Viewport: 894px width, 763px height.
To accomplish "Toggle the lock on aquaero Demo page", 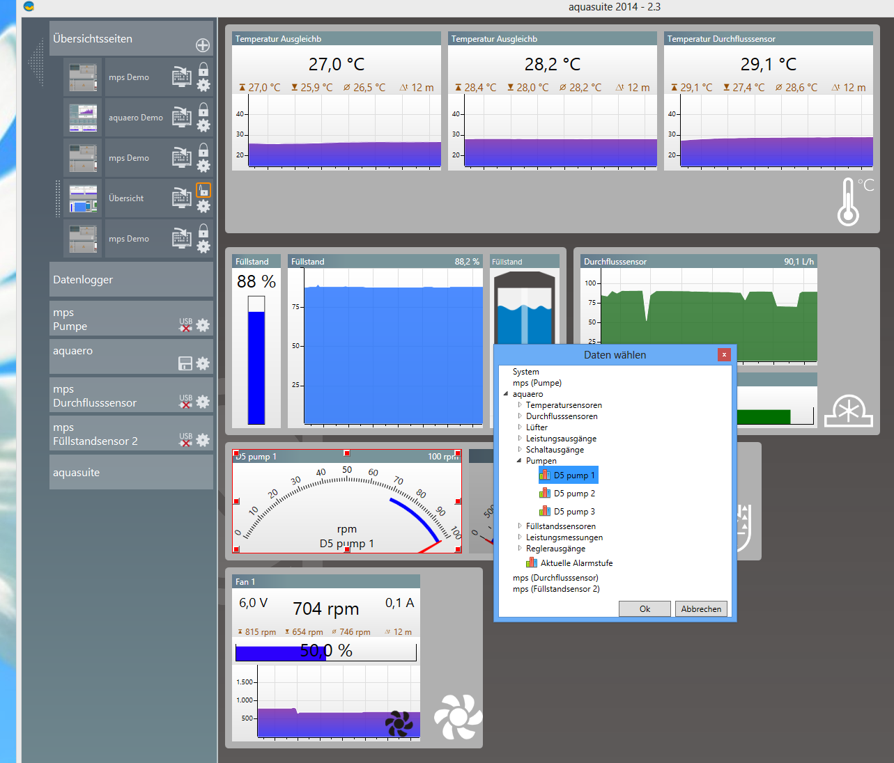I will click(x=203, y=109).
